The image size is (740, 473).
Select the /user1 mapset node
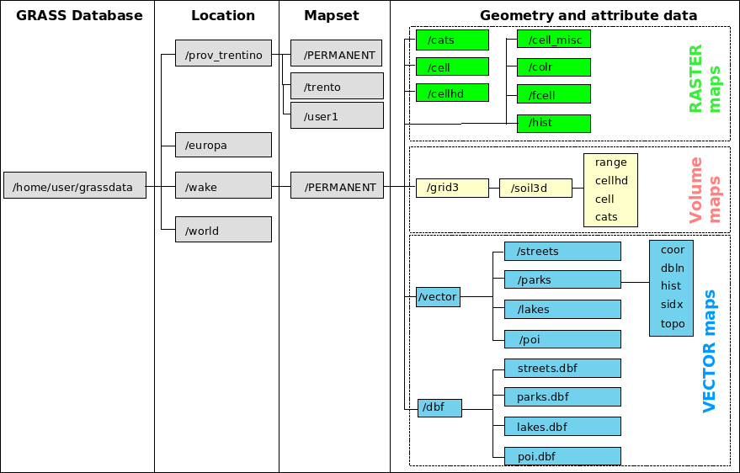337,115
